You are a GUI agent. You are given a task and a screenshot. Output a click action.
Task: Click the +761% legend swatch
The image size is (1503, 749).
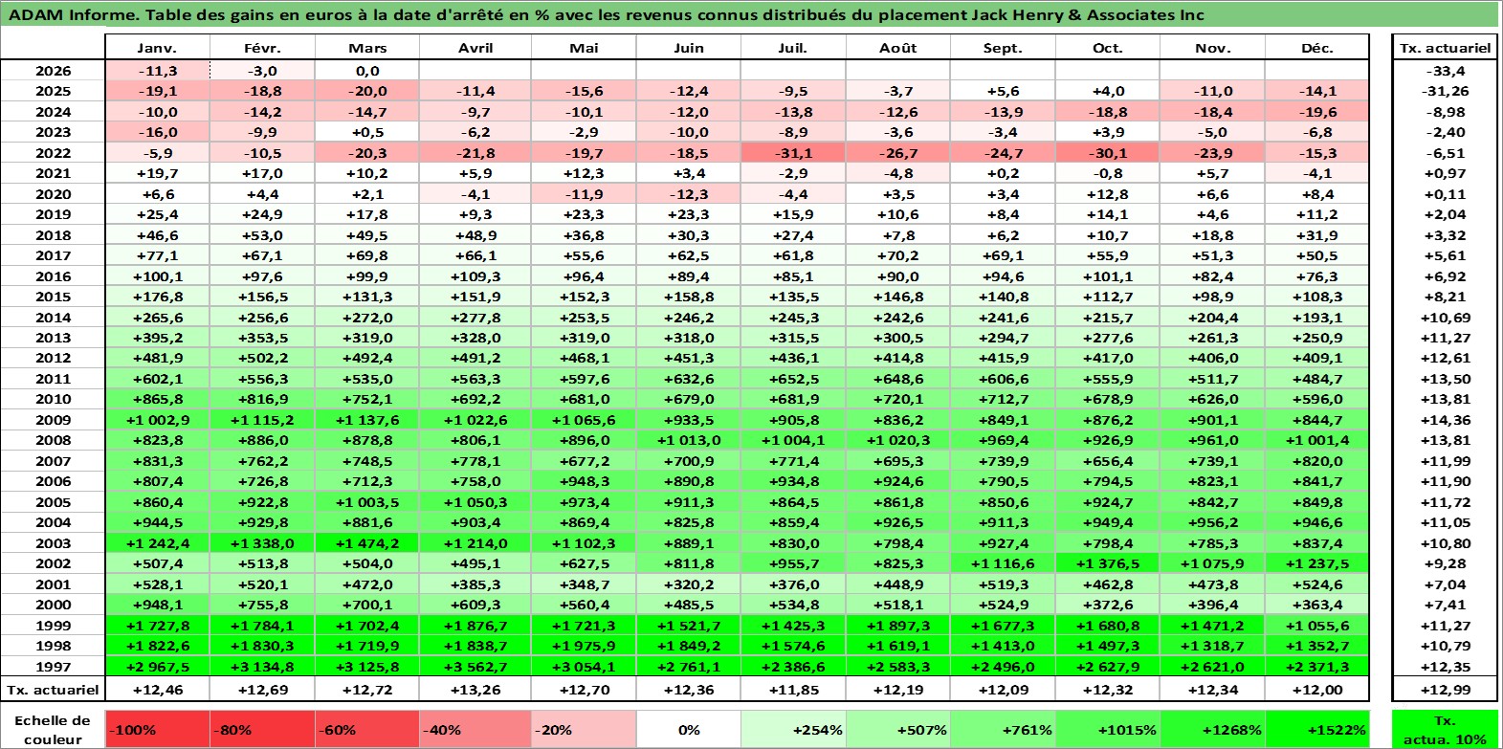(x=1003, y=730)
